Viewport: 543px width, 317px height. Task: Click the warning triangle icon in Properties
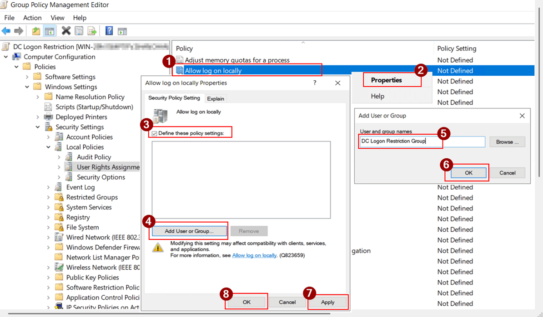(158, 248)
